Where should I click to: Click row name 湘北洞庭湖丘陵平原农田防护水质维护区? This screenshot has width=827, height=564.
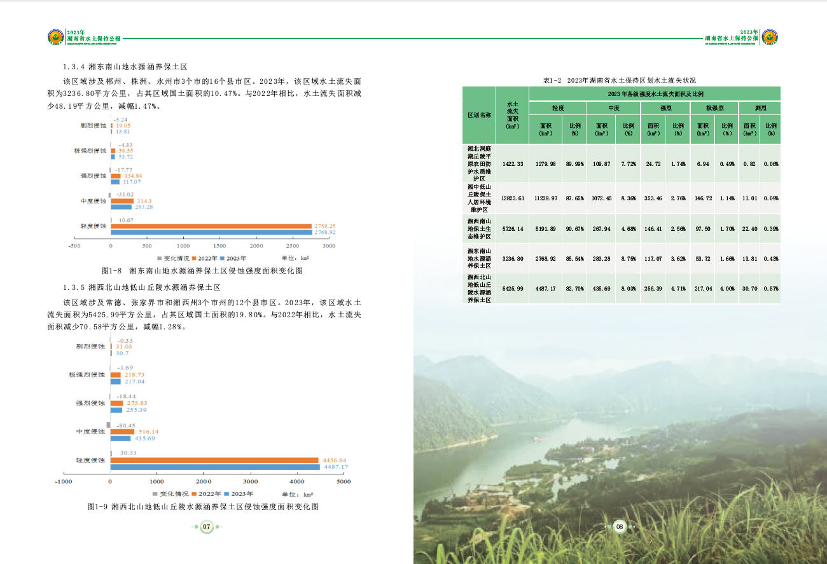479,163
